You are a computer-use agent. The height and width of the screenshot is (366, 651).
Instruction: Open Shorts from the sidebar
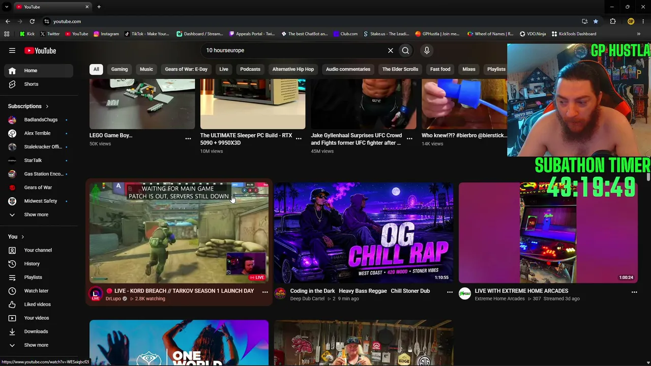pos(39,84)
